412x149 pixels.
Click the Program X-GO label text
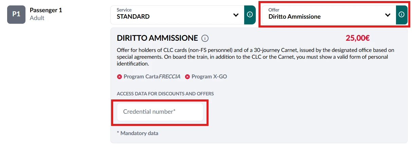pos(209,77)
